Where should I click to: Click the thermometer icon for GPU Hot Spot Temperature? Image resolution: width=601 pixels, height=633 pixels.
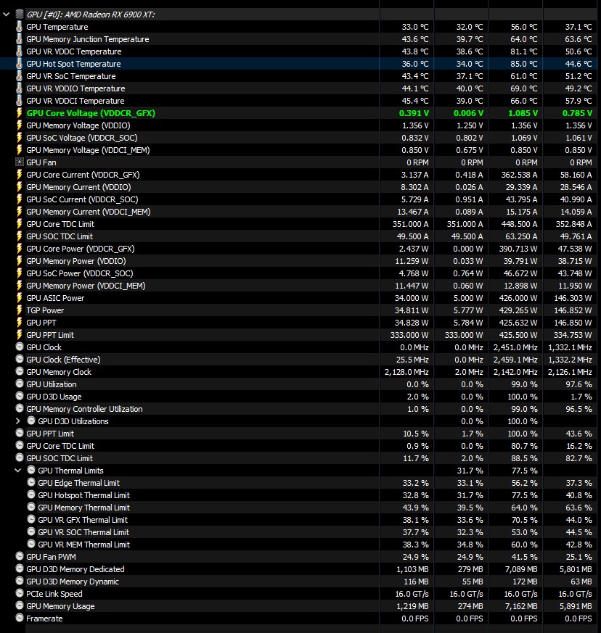coord(19,64)
